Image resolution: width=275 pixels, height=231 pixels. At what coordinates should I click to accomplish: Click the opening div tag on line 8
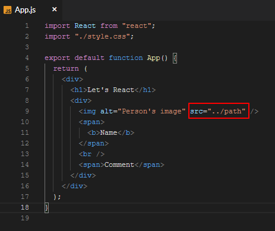[x=81, y=100]
